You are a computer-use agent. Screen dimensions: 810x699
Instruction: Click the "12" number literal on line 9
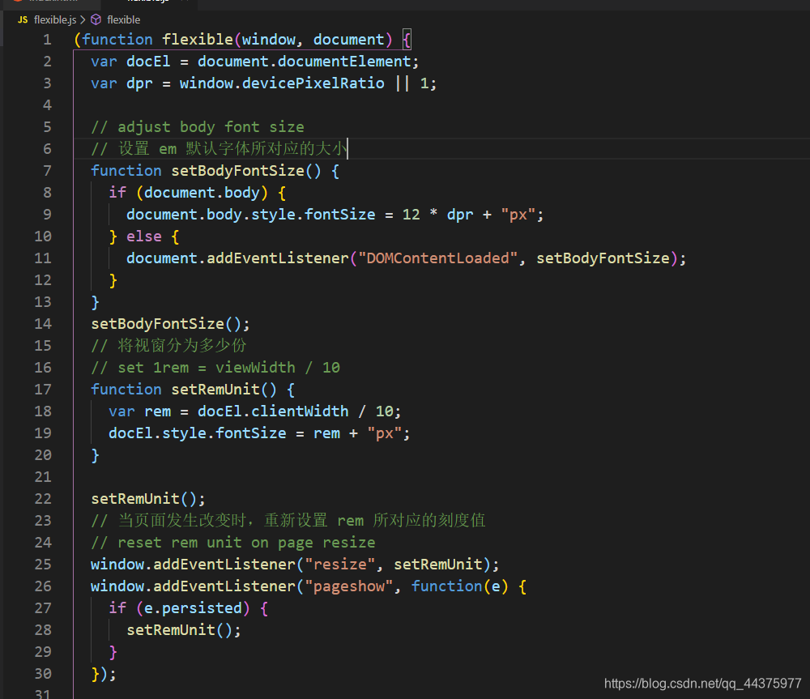(411, 215)
